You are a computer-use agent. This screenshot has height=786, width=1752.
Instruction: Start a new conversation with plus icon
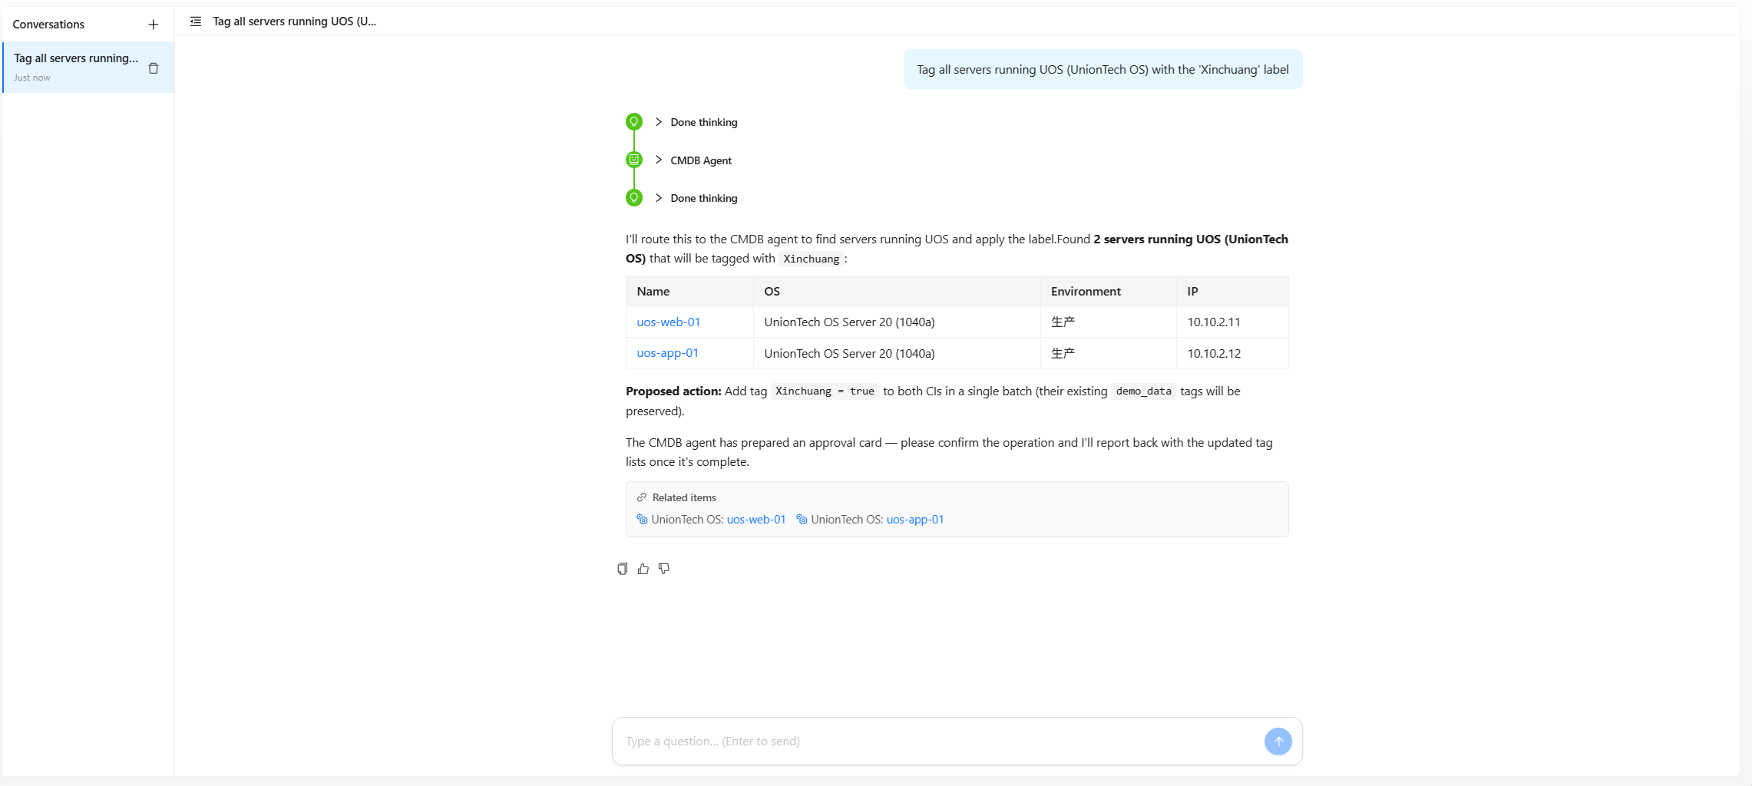[x=154, y=25]
